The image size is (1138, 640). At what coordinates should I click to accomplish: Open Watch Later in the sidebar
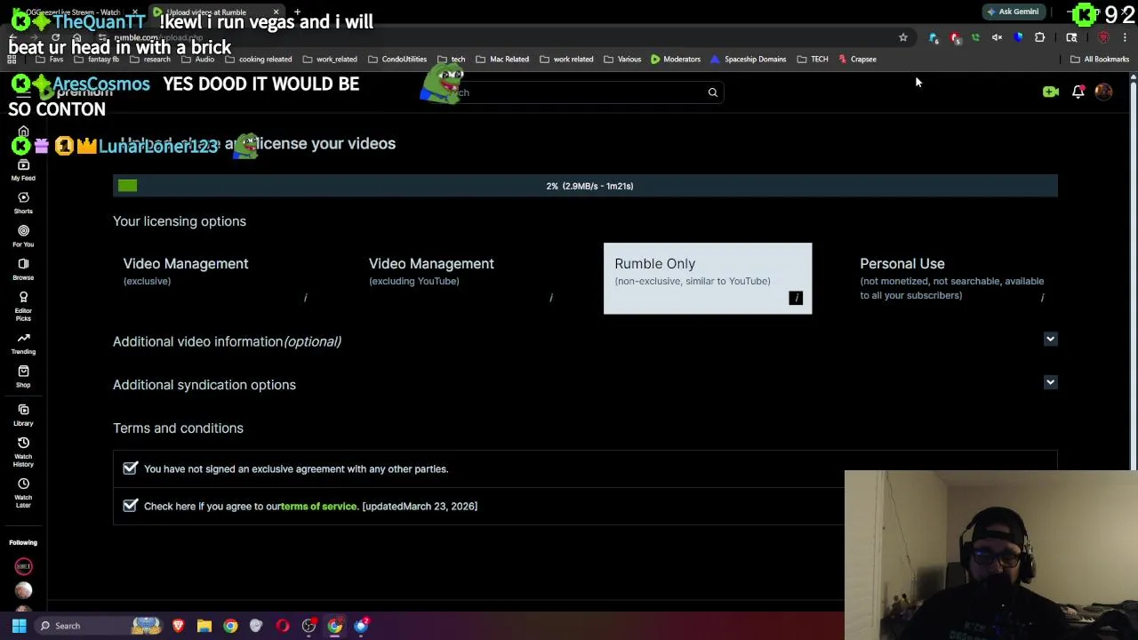coord(23,492)
